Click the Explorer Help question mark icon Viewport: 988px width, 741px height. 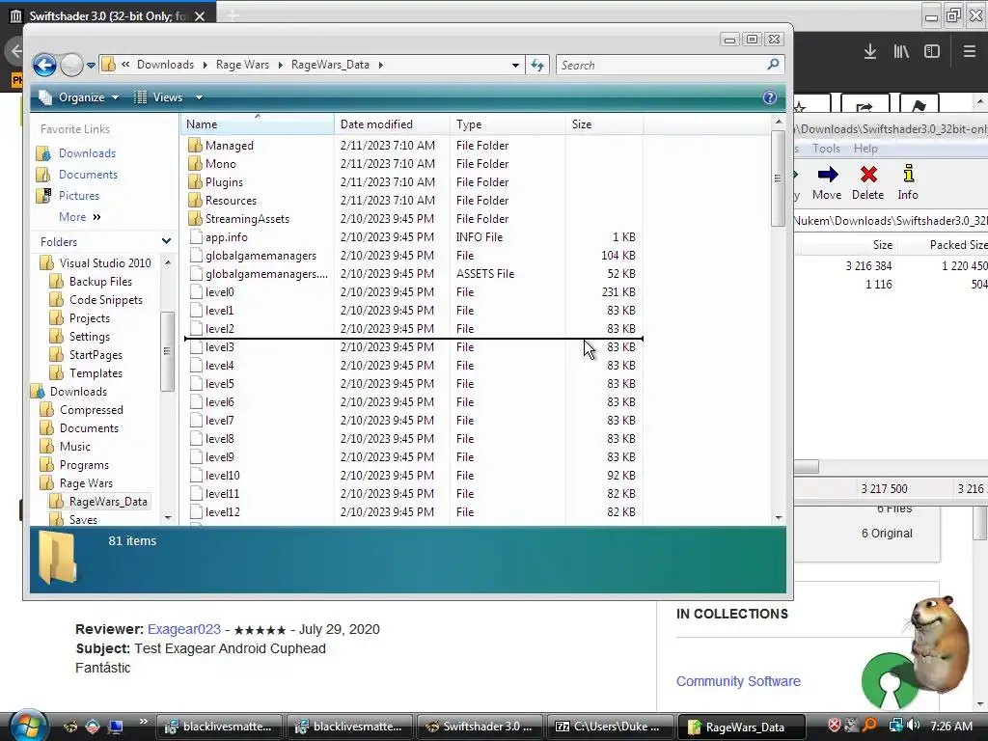(x=769, y=97)
